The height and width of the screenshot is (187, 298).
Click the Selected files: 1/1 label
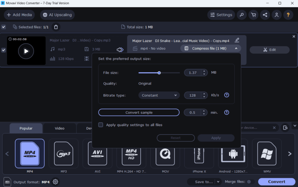pos(33,27)
